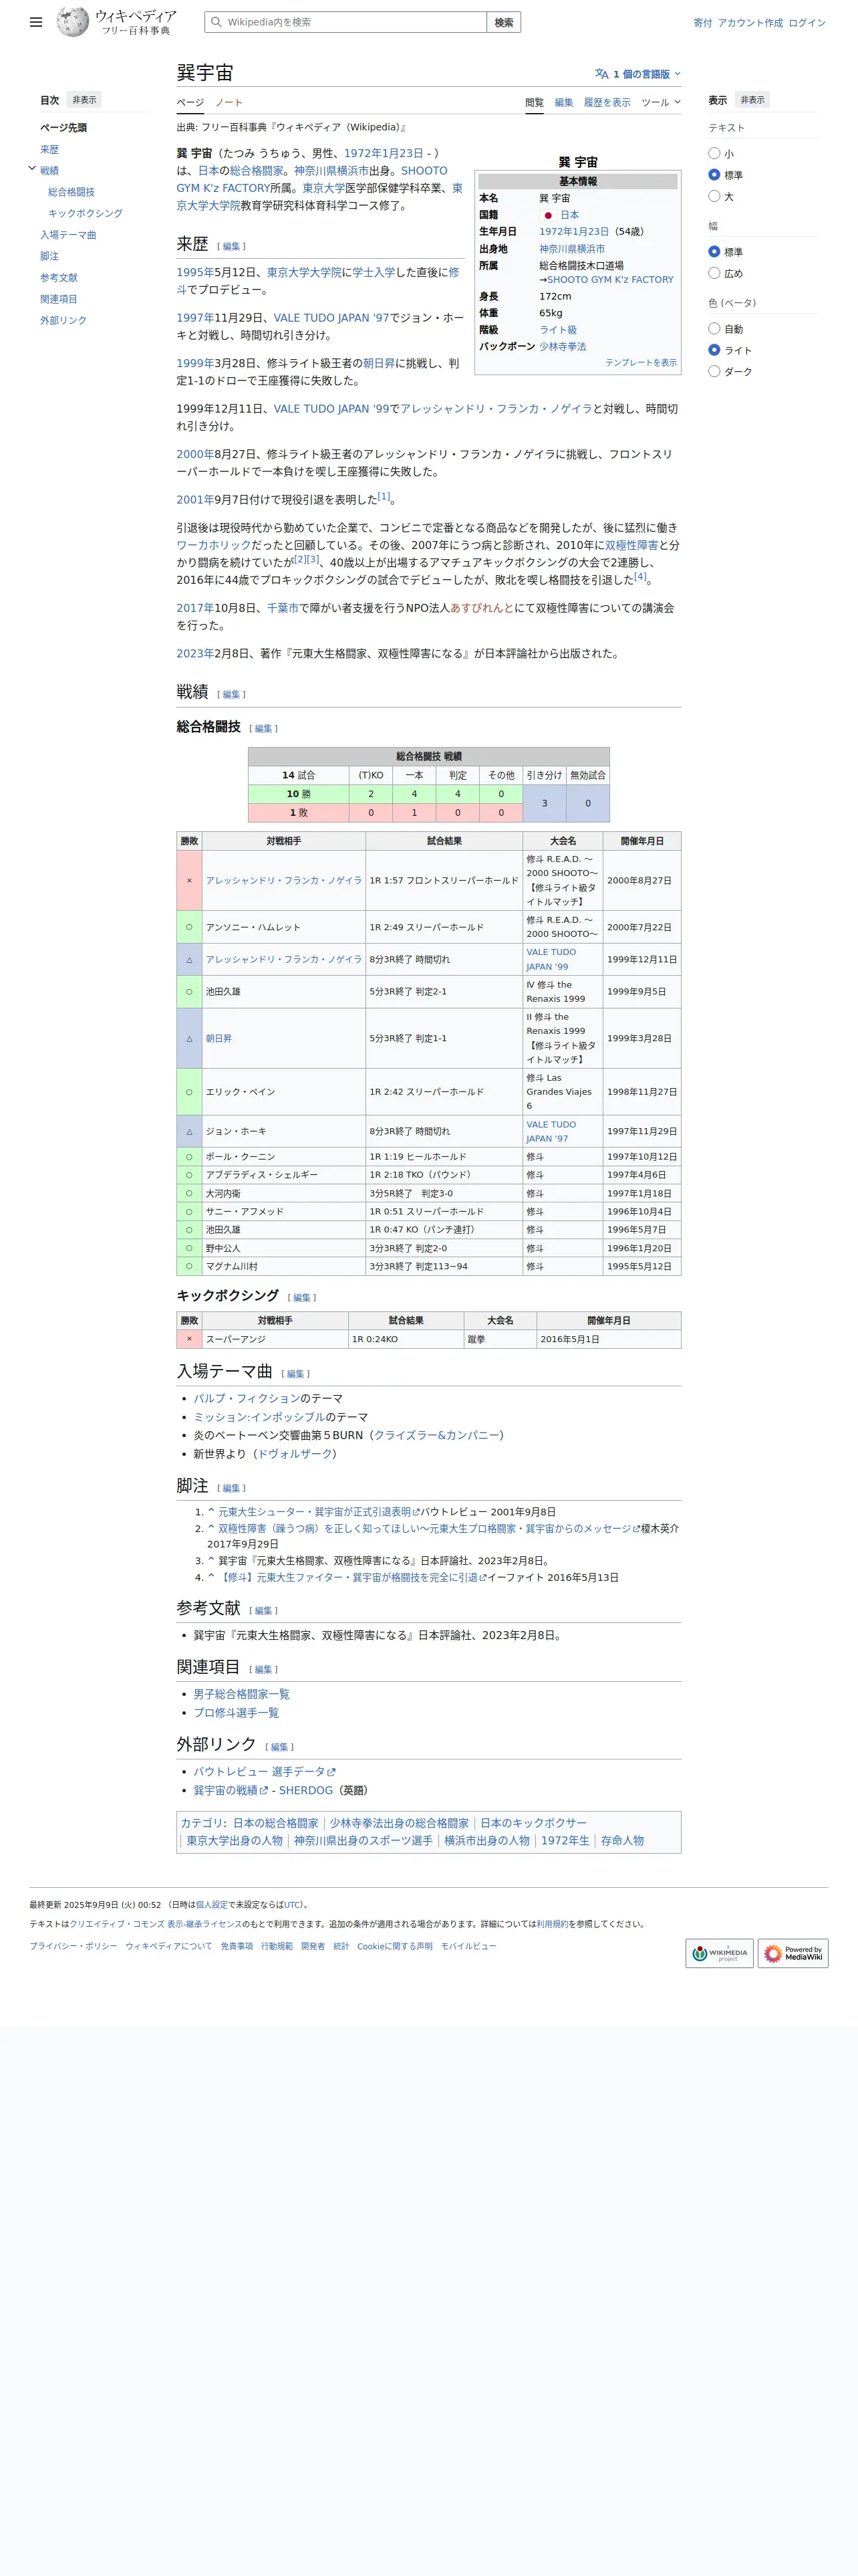Switch to the ページ tab
Viewport: 858px width, 2576px height.
click(x=190, y=102)
